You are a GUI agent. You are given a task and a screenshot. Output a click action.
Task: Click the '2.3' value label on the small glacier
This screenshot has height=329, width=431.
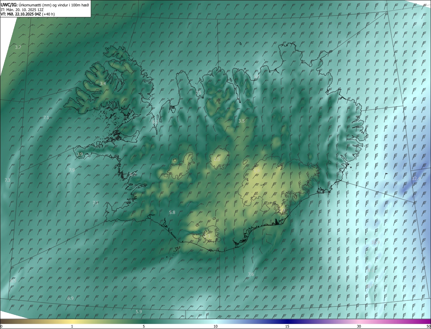pos(217,159)
